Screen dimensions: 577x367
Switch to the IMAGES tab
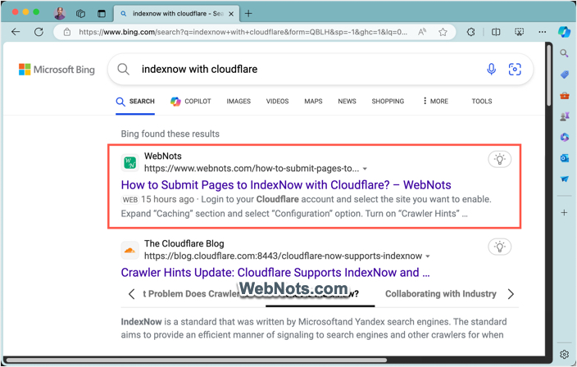coord(239,102)
